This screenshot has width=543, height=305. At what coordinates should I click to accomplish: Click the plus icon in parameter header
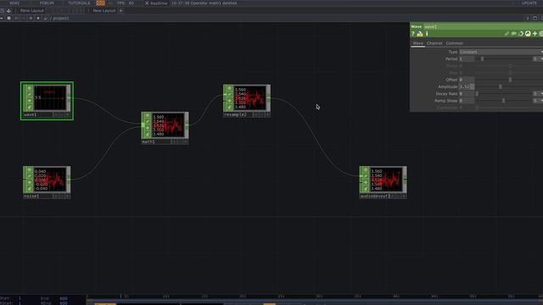pos(535,34)
